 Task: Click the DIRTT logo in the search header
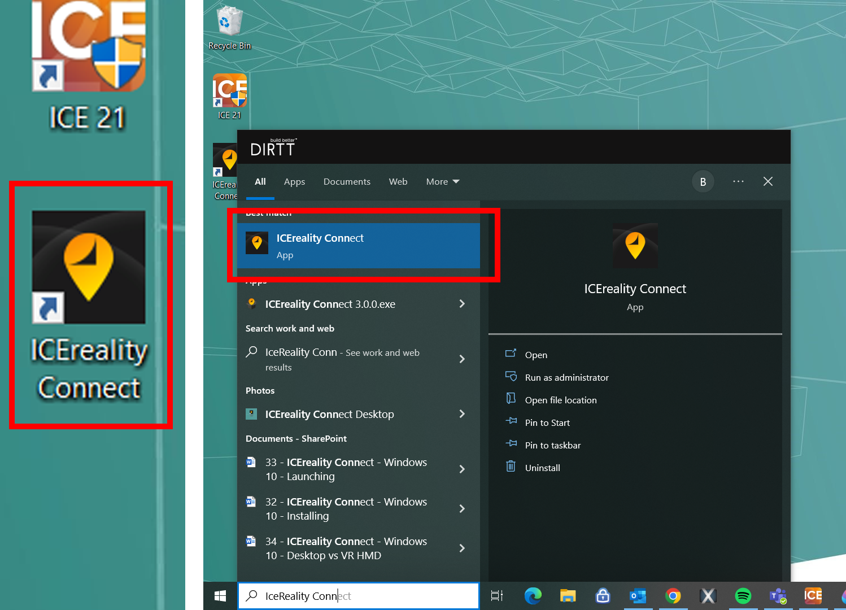[x=273, y=147]
